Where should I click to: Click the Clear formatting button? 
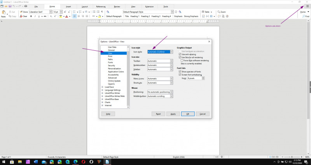tap(24, 16)
